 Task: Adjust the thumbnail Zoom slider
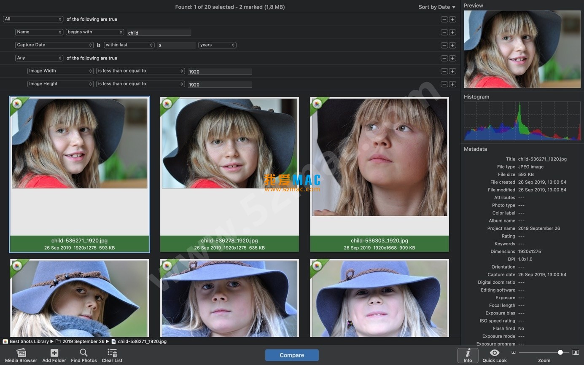(560, 352)
